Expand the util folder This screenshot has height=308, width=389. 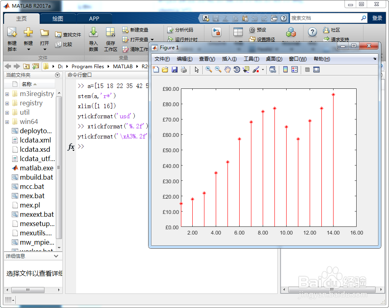tap(7, 113)
